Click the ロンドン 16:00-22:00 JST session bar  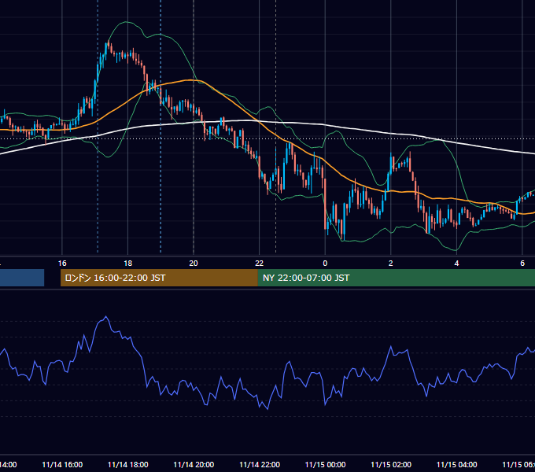pos(159,278)
